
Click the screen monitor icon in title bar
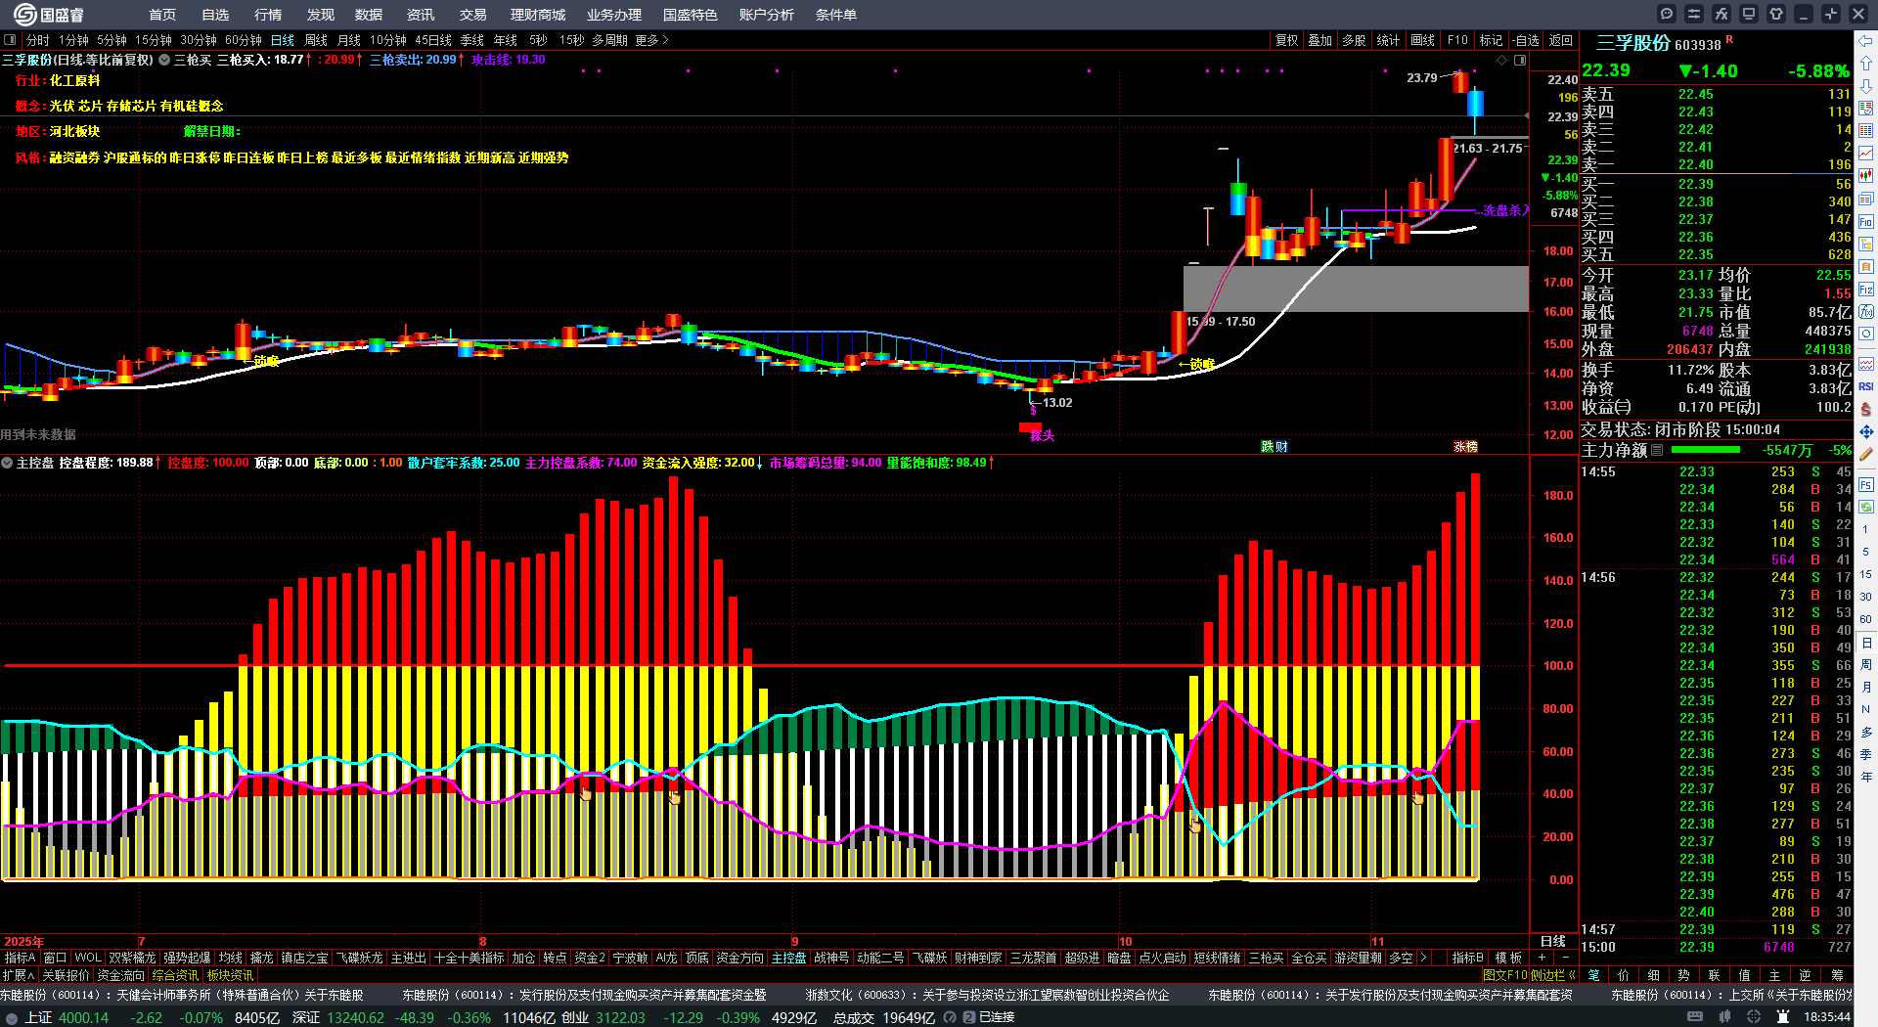point(1749,14)
